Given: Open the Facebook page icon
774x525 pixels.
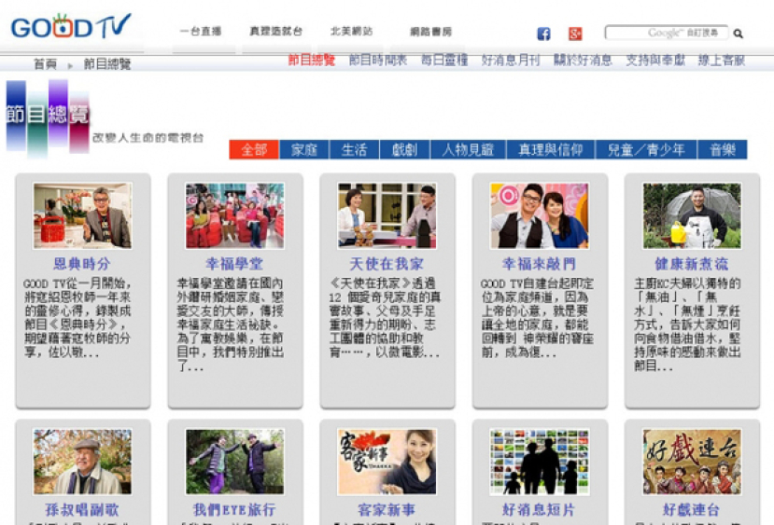Looking at the screenshot, I should 543,35.
